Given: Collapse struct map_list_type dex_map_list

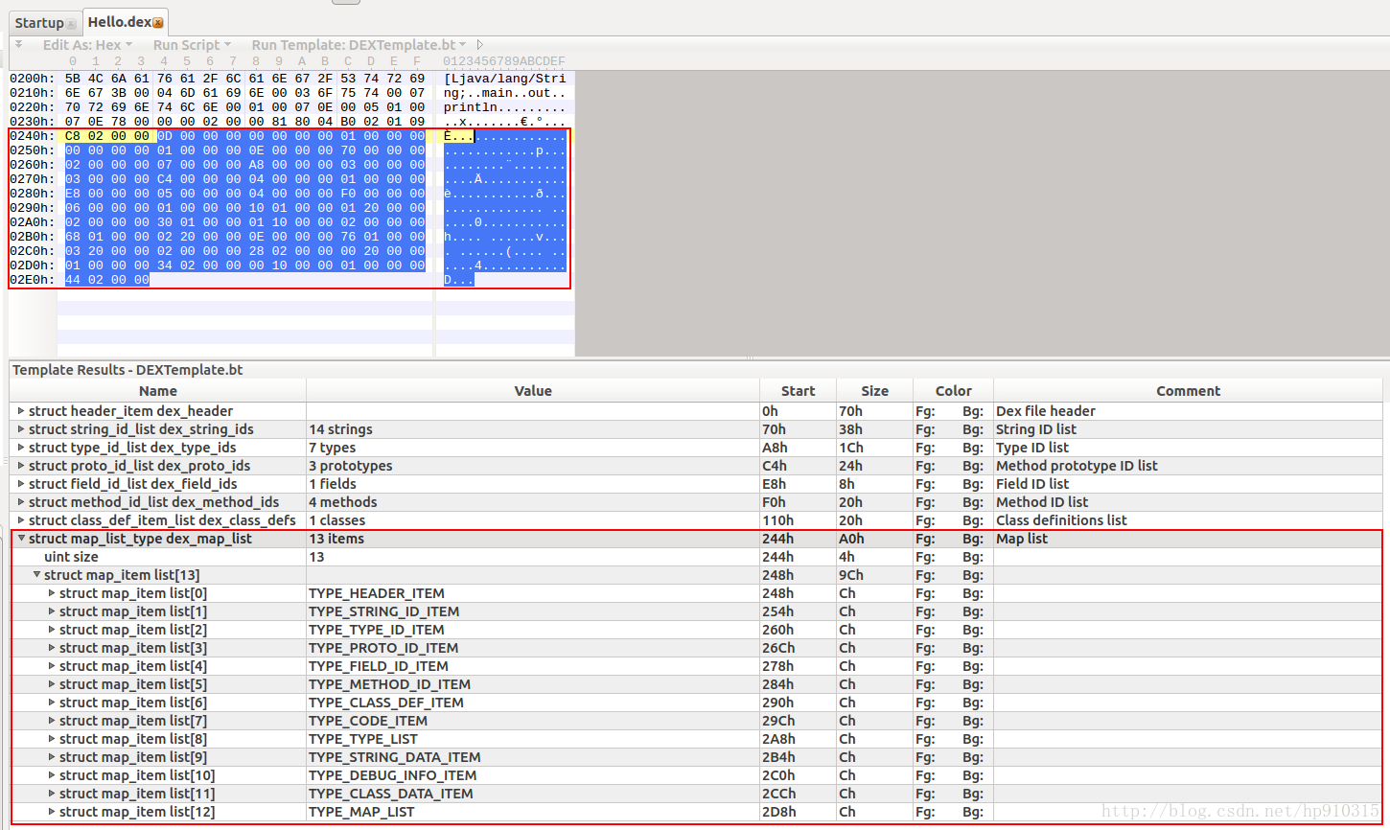Looking at the screenshot, I should 21,539.
